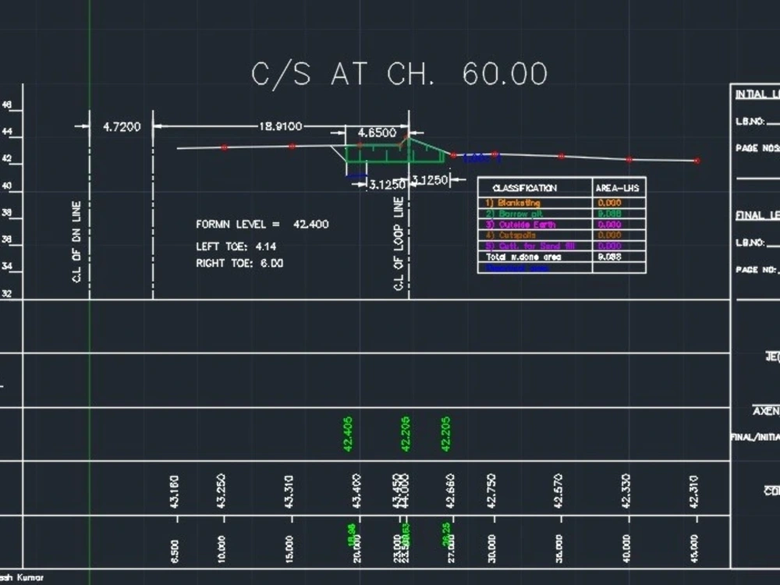
Task: Click the 'C.L OF DN LINE' vertical label
Action: tap(76, 242)
